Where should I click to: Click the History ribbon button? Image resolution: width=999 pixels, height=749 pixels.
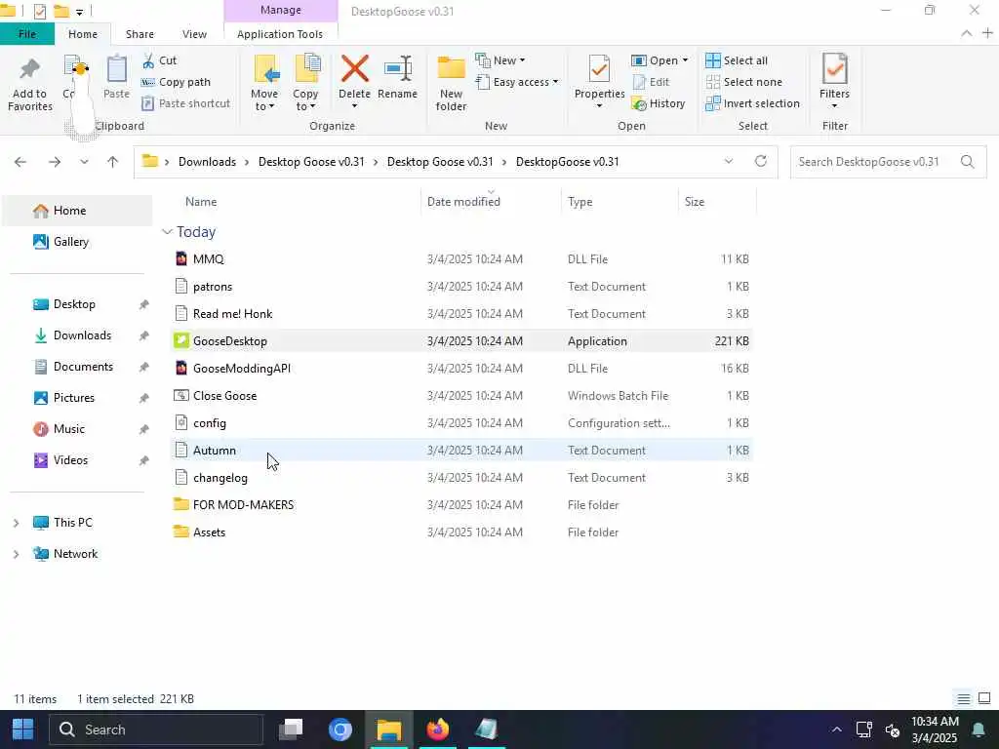coord(659,103)
